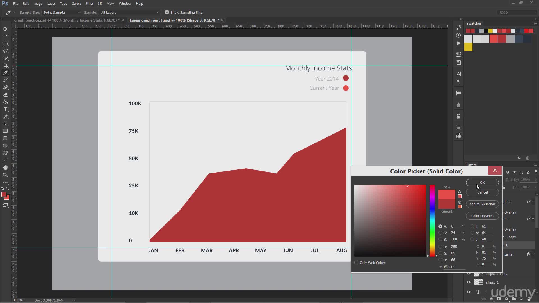Open the Info panel icon
Image resolution: width=539 pixels, height=303 pixels.
tap(458, 35)
